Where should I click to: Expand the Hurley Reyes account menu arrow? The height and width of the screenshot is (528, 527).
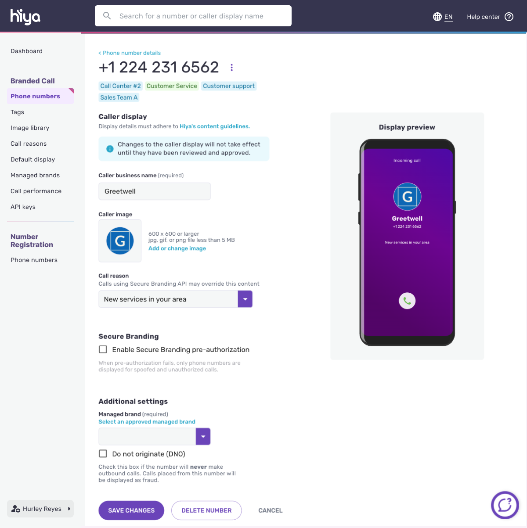pyautogui.click(x=69, y=509)
